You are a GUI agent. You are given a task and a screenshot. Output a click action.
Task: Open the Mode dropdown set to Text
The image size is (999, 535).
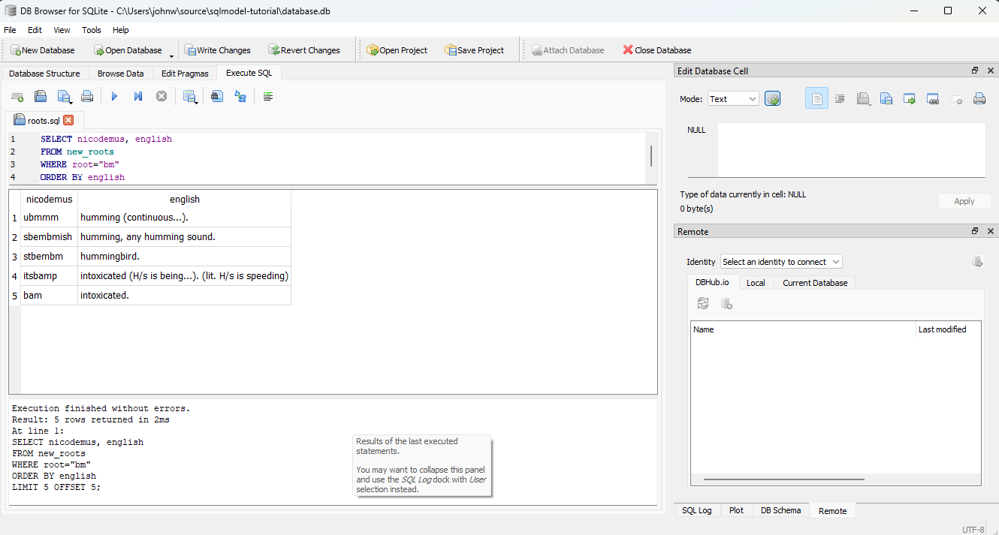(733, 99)
